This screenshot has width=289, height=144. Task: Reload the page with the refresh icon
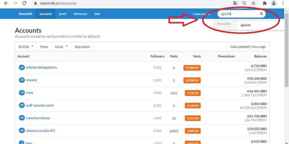(24, 3)
